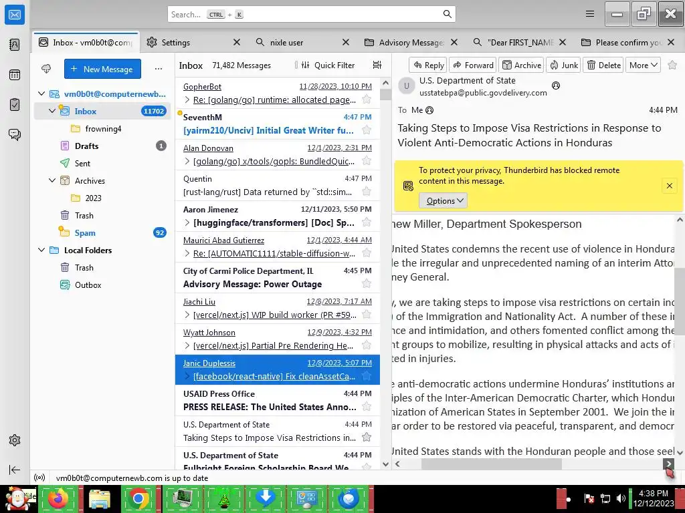Open remote content Options dropdown

(443, 200)
